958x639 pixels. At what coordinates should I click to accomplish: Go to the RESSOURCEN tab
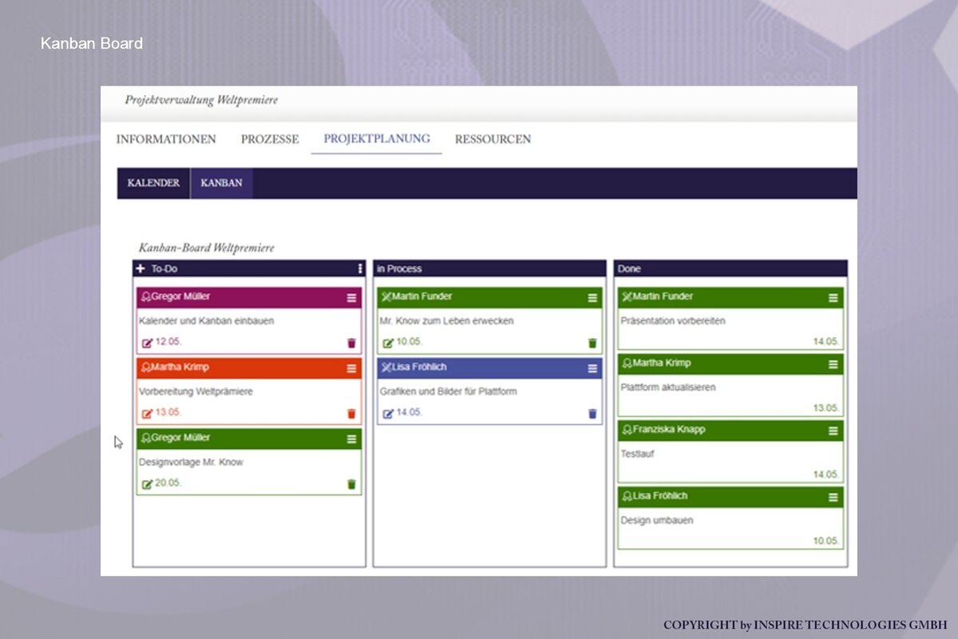coord(493,139)
